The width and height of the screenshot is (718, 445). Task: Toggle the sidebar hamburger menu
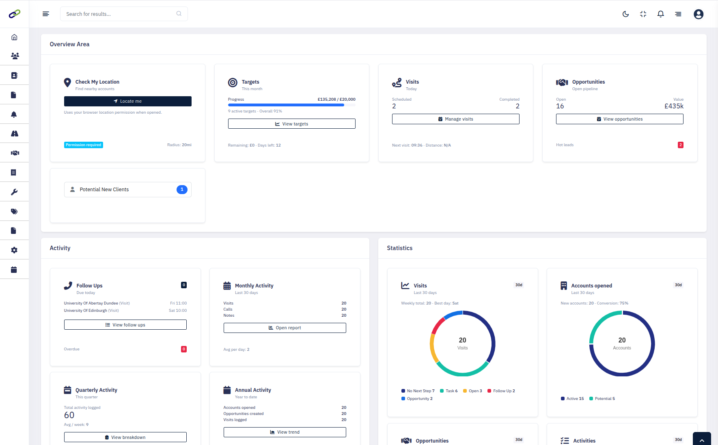click(46, 14)
